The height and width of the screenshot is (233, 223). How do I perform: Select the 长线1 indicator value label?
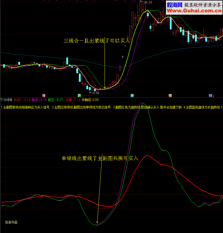coord(22,100)
